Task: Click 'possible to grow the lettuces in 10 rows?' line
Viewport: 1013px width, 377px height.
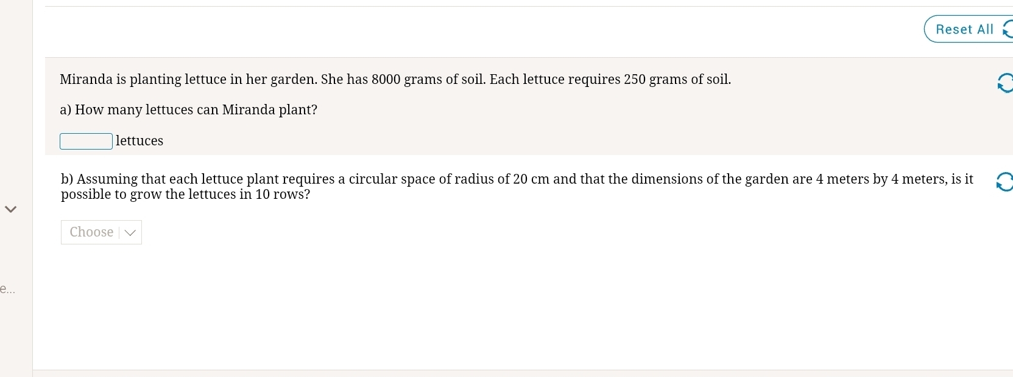Action: click(x=186, y=195)
